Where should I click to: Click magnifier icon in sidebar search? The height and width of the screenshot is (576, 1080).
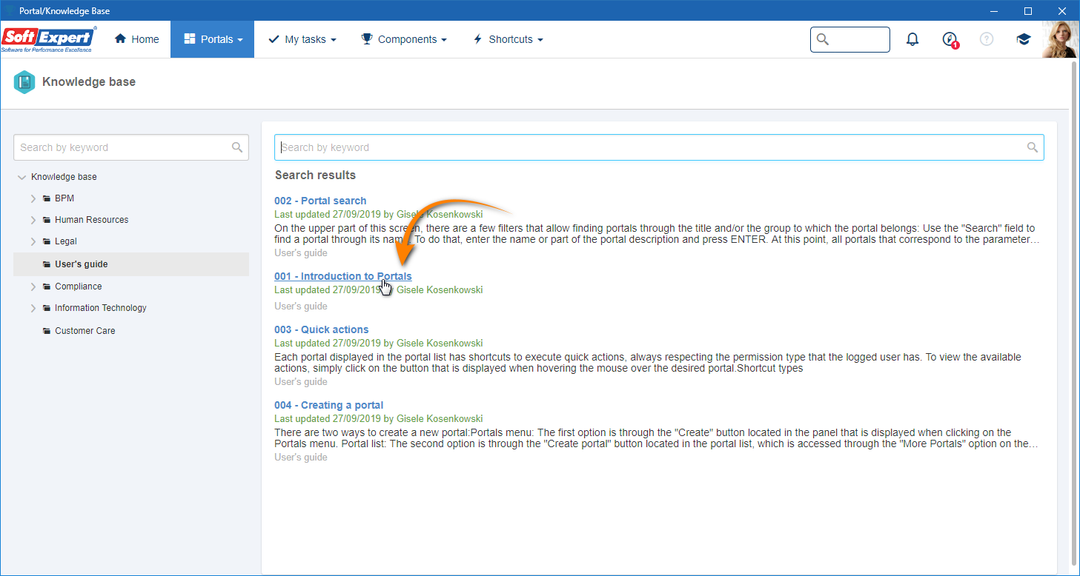(x=237, y=147)
